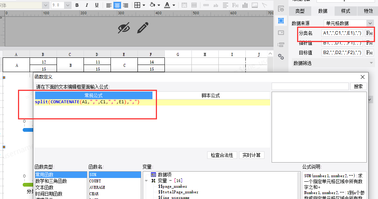Viewport: 378px width, 199px height.
Task: Collapse the 变量 - [16] tree node
Action: click(x=146, y=181)
